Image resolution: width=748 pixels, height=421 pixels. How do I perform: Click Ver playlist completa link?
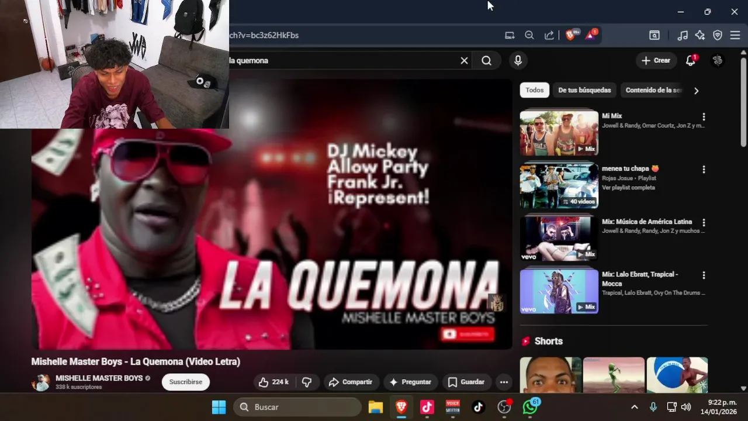[628, 188]
